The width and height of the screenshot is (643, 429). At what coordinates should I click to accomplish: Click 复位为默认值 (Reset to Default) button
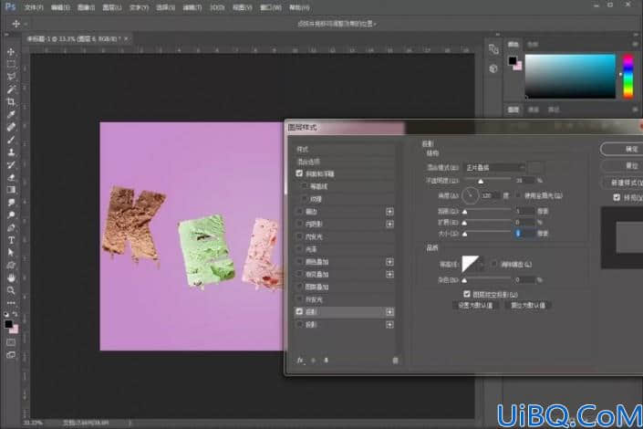click(x=528, y=306)
